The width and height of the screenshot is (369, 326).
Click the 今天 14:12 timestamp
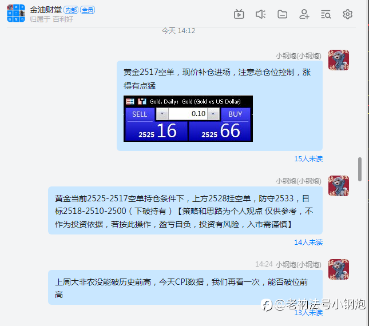[178, 31]
